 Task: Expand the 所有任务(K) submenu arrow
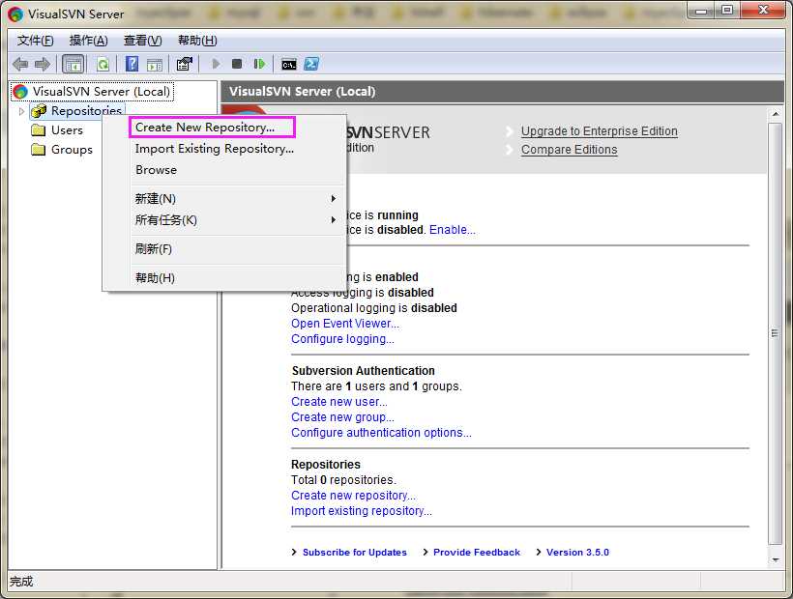333,219
